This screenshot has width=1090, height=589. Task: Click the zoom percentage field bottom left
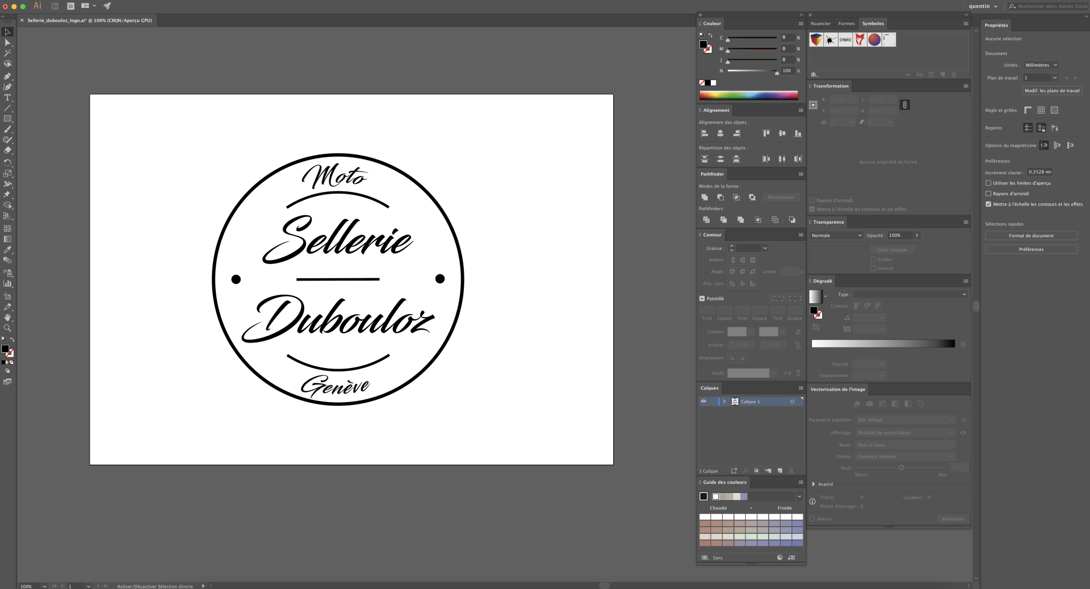27,586
